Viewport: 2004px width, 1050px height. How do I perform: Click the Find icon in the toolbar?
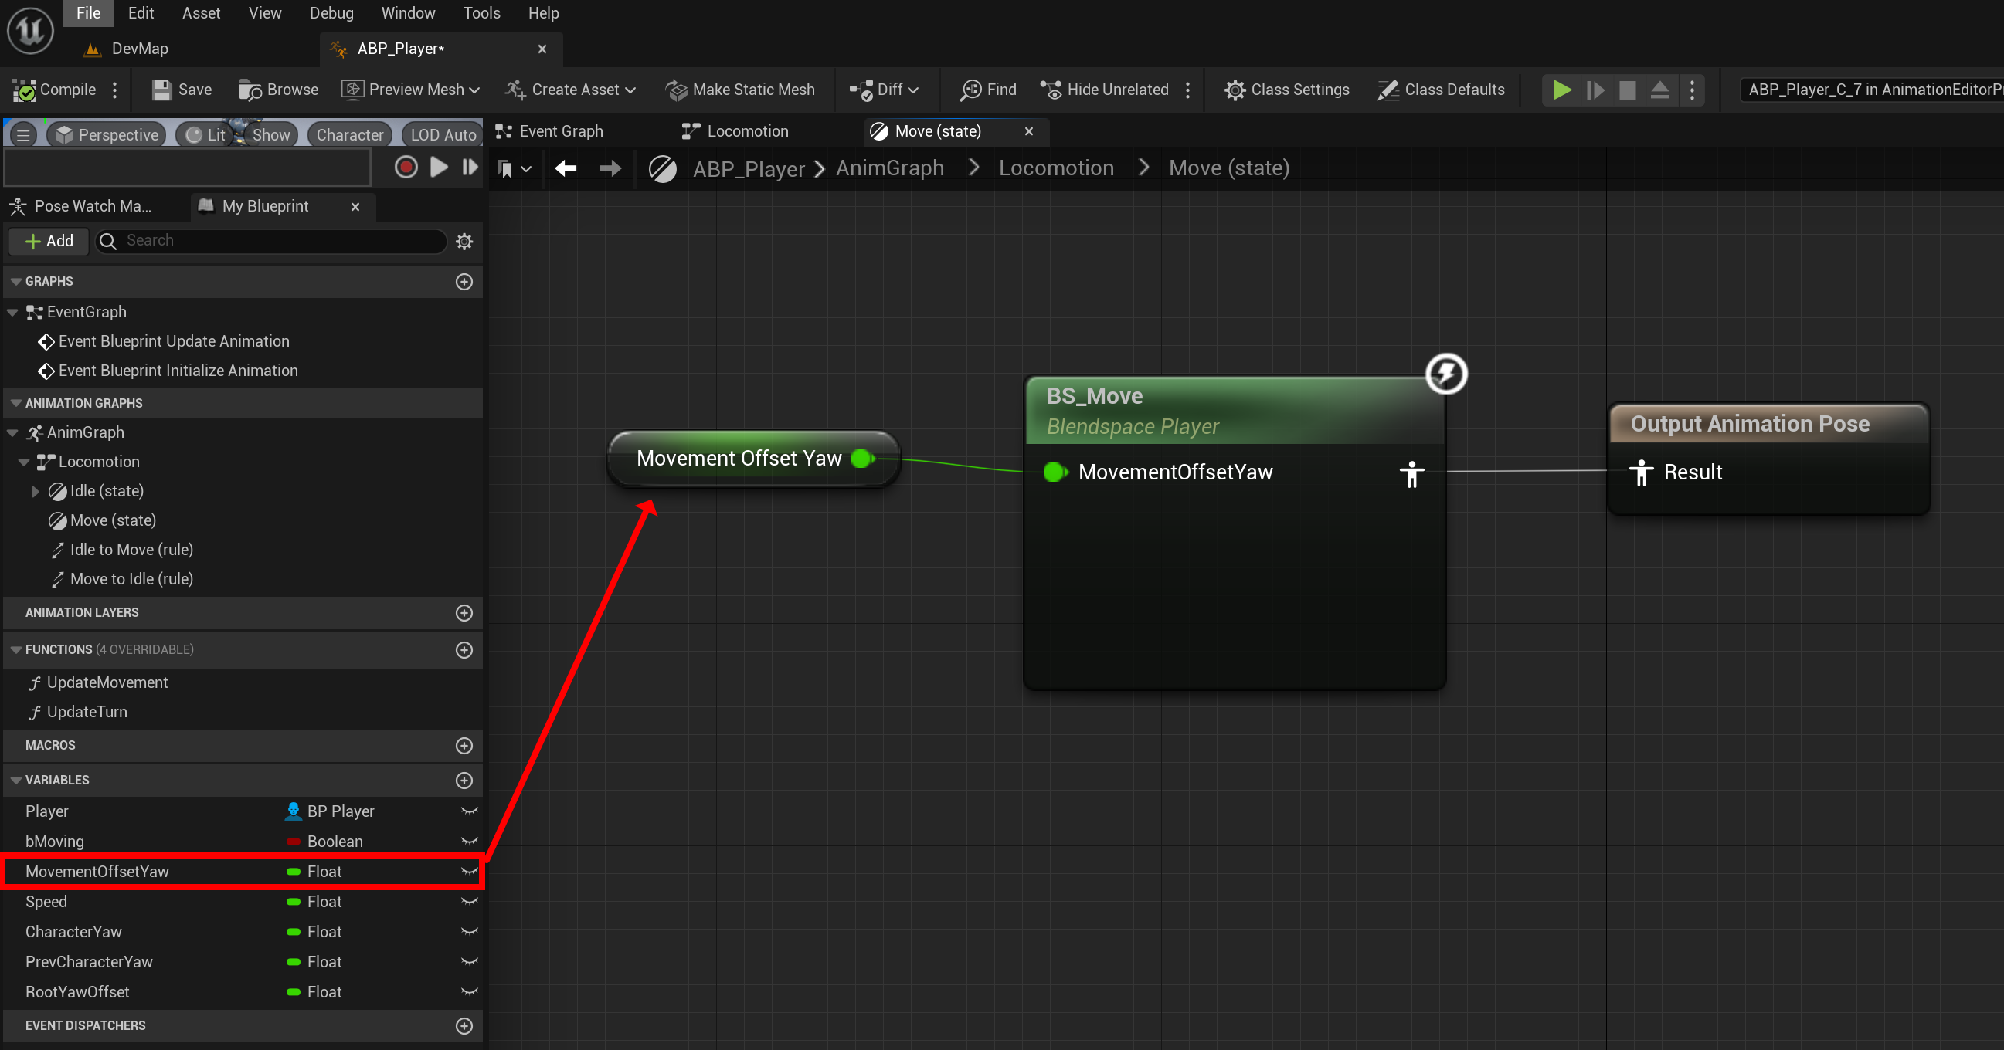[x=970, y=90]
